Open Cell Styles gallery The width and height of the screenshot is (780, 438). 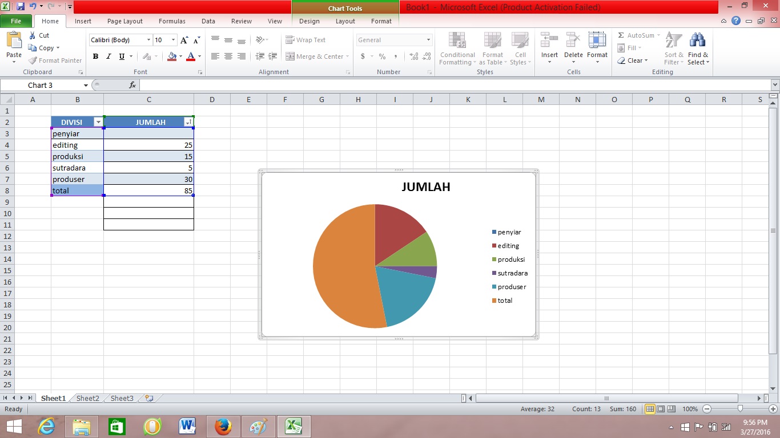520,50
